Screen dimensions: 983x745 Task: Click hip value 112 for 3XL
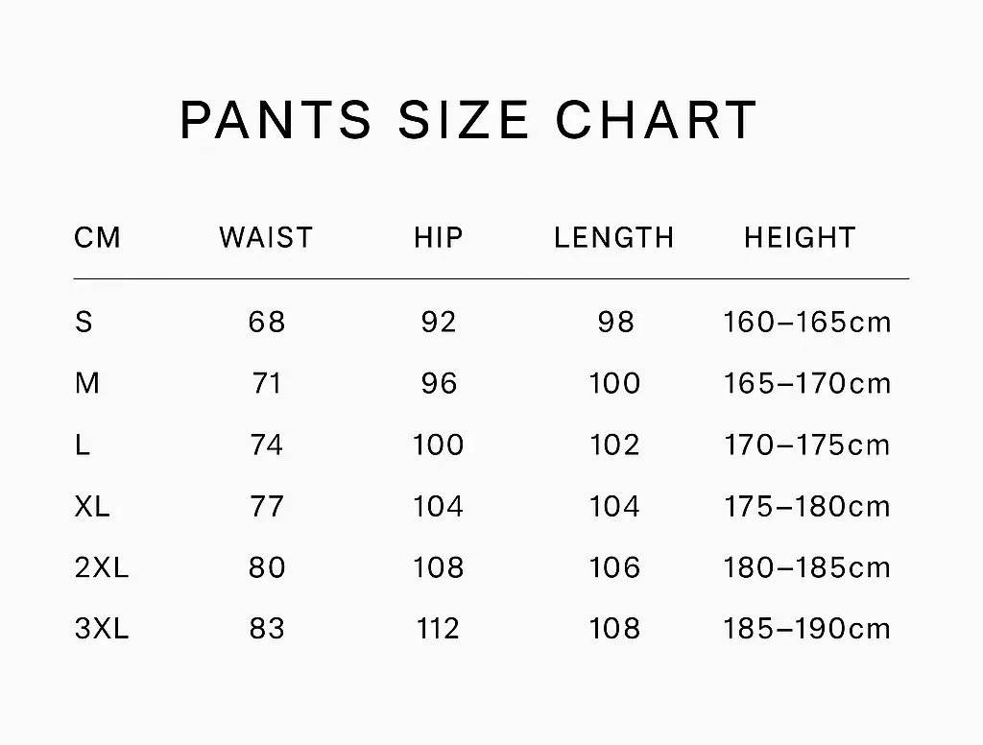(x=439, y=629)
